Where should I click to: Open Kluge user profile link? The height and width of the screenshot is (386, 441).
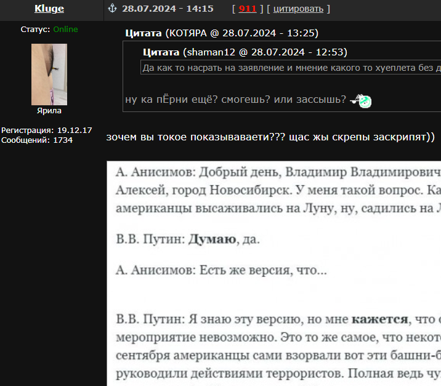pyautogui.click(x=49, y=9)
